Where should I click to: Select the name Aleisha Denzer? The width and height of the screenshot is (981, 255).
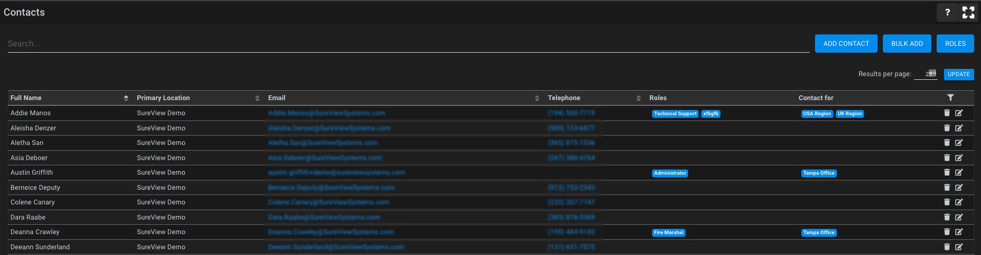(x=33, y=128)
